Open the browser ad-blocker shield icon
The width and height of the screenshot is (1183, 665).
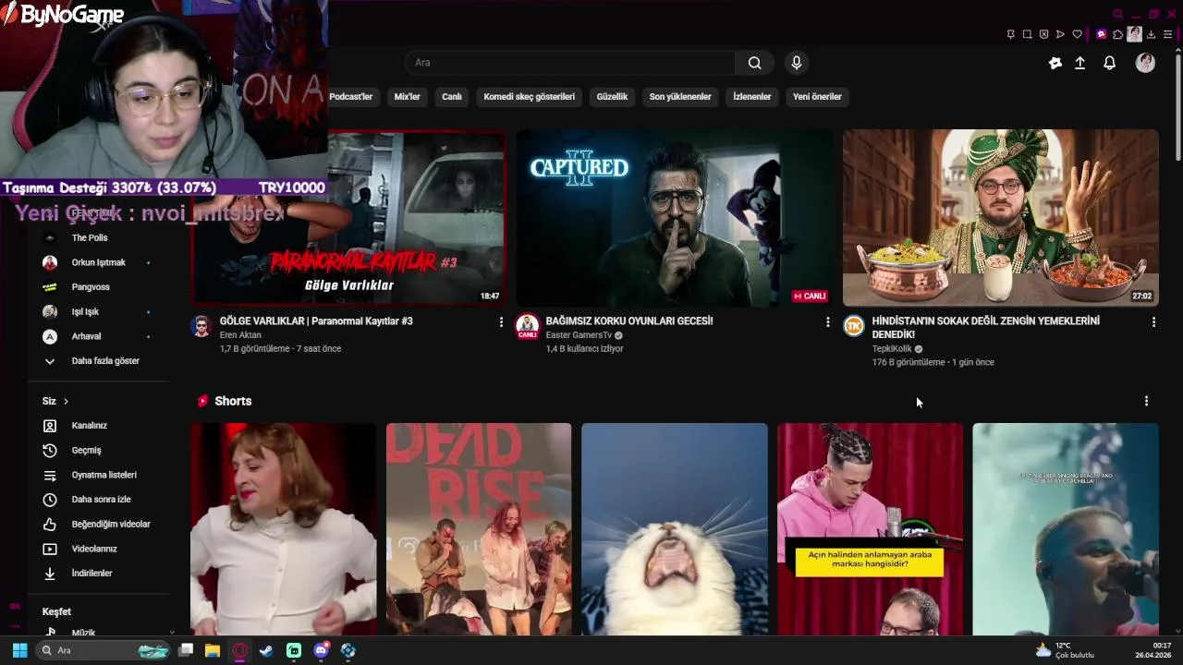coord(1043,34)
